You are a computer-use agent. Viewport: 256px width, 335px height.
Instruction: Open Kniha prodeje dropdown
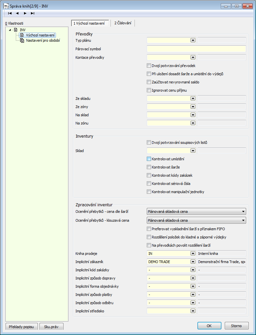(x=193, y=254)
